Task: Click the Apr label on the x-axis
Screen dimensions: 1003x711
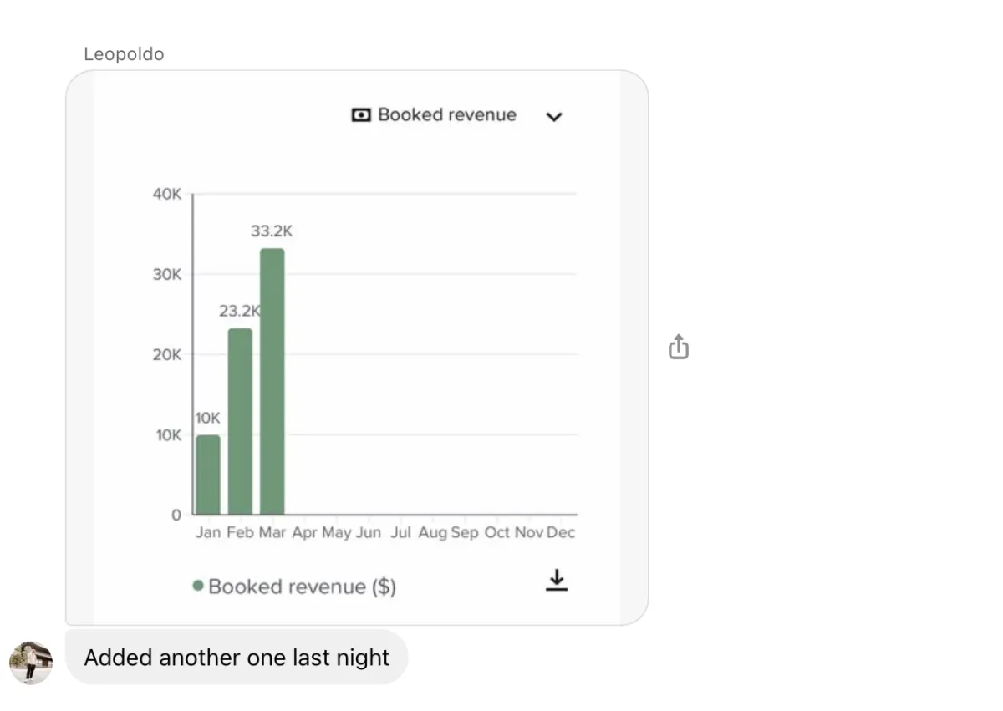Action: pos(304,532)
